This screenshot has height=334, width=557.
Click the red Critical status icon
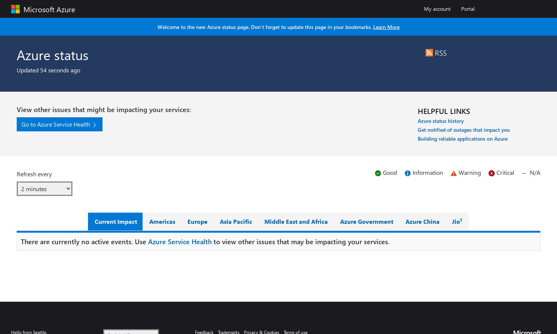491,173
